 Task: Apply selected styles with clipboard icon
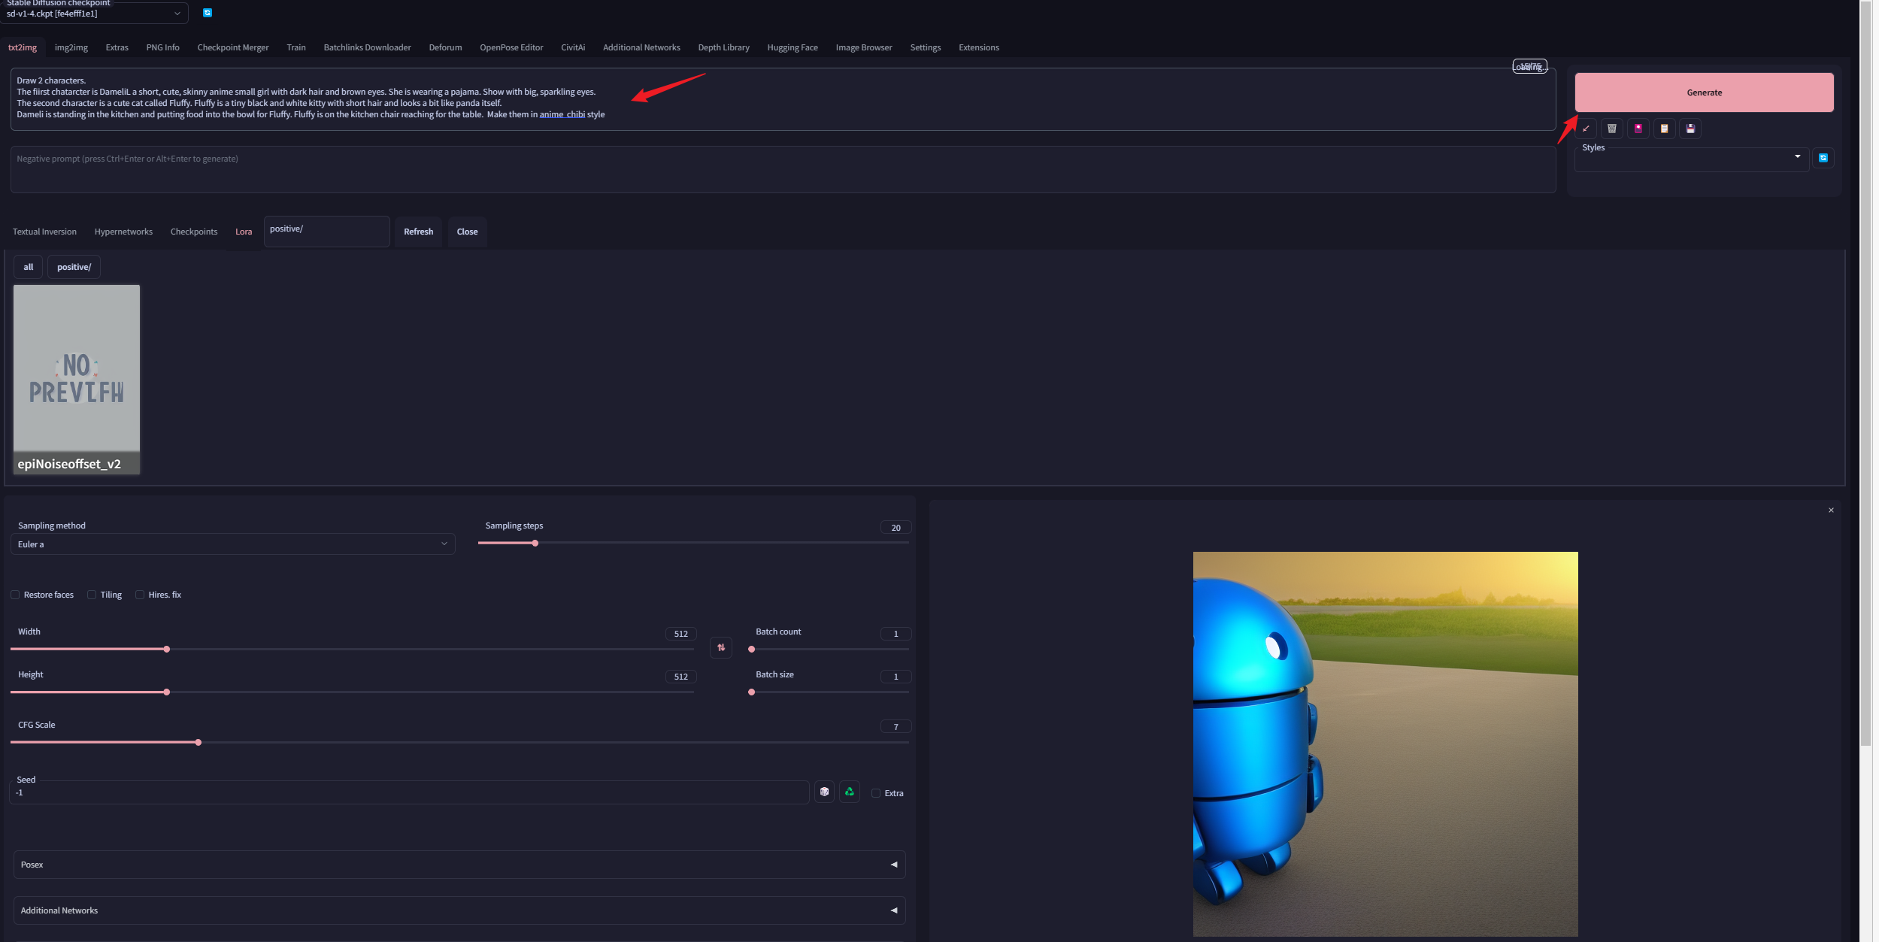[x=1664, y=129]
